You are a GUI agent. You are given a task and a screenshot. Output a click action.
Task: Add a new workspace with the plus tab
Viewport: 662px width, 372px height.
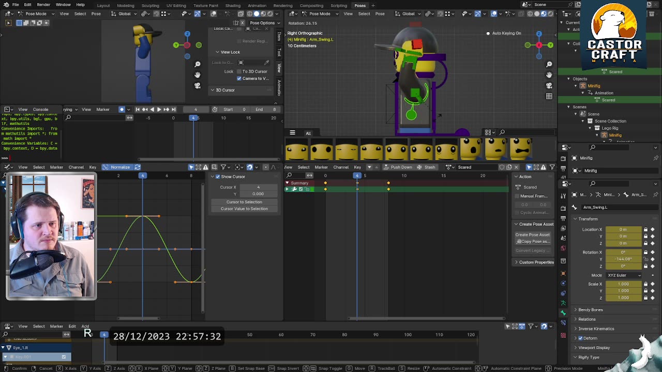click(373, 6)
